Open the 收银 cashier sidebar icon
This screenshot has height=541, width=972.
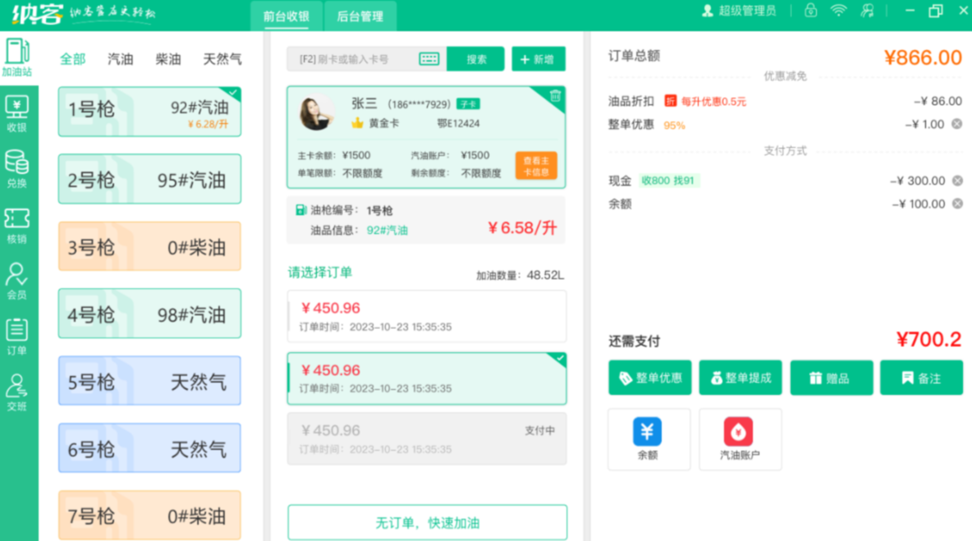(x=17, y=113)
